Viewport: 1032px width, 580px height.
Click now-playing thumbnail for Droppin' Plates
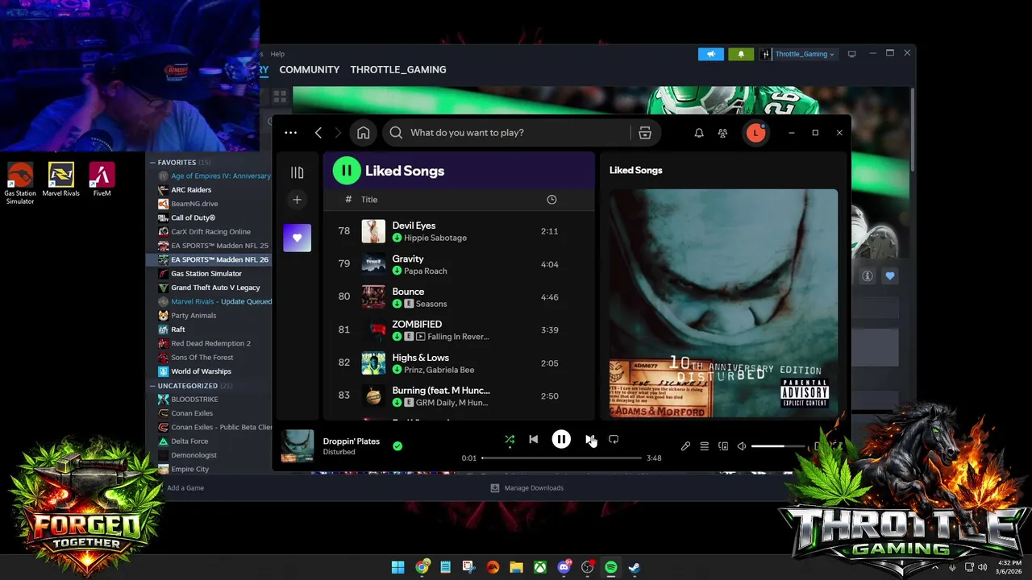[297, 446]
